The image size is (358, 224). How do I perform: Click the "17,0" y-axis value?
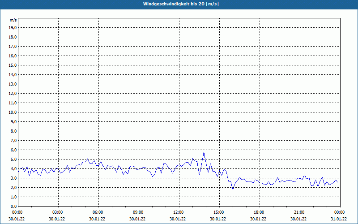click(13, 47)
